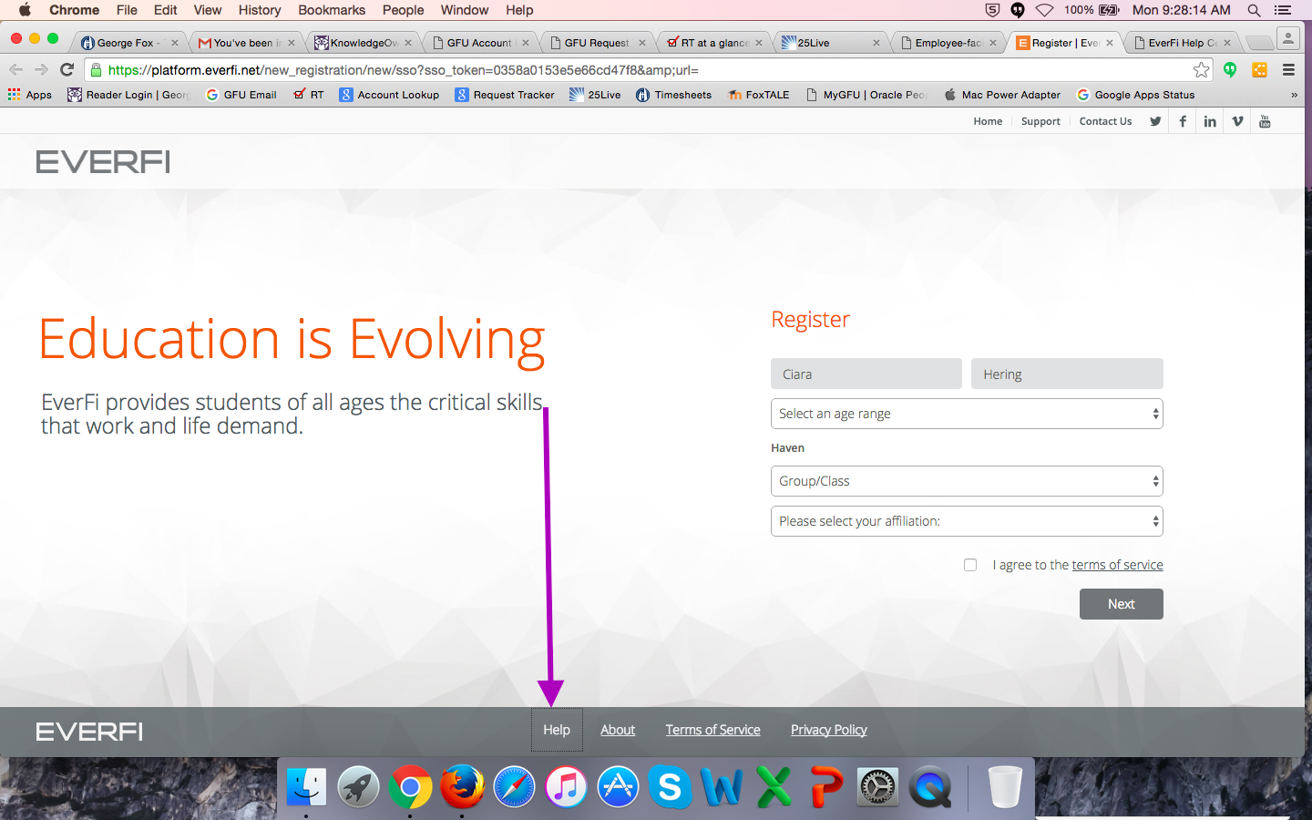Viewport: 1312px width, 820px height.
Task: Open the Chrome File menu
Action: (127, 10)
